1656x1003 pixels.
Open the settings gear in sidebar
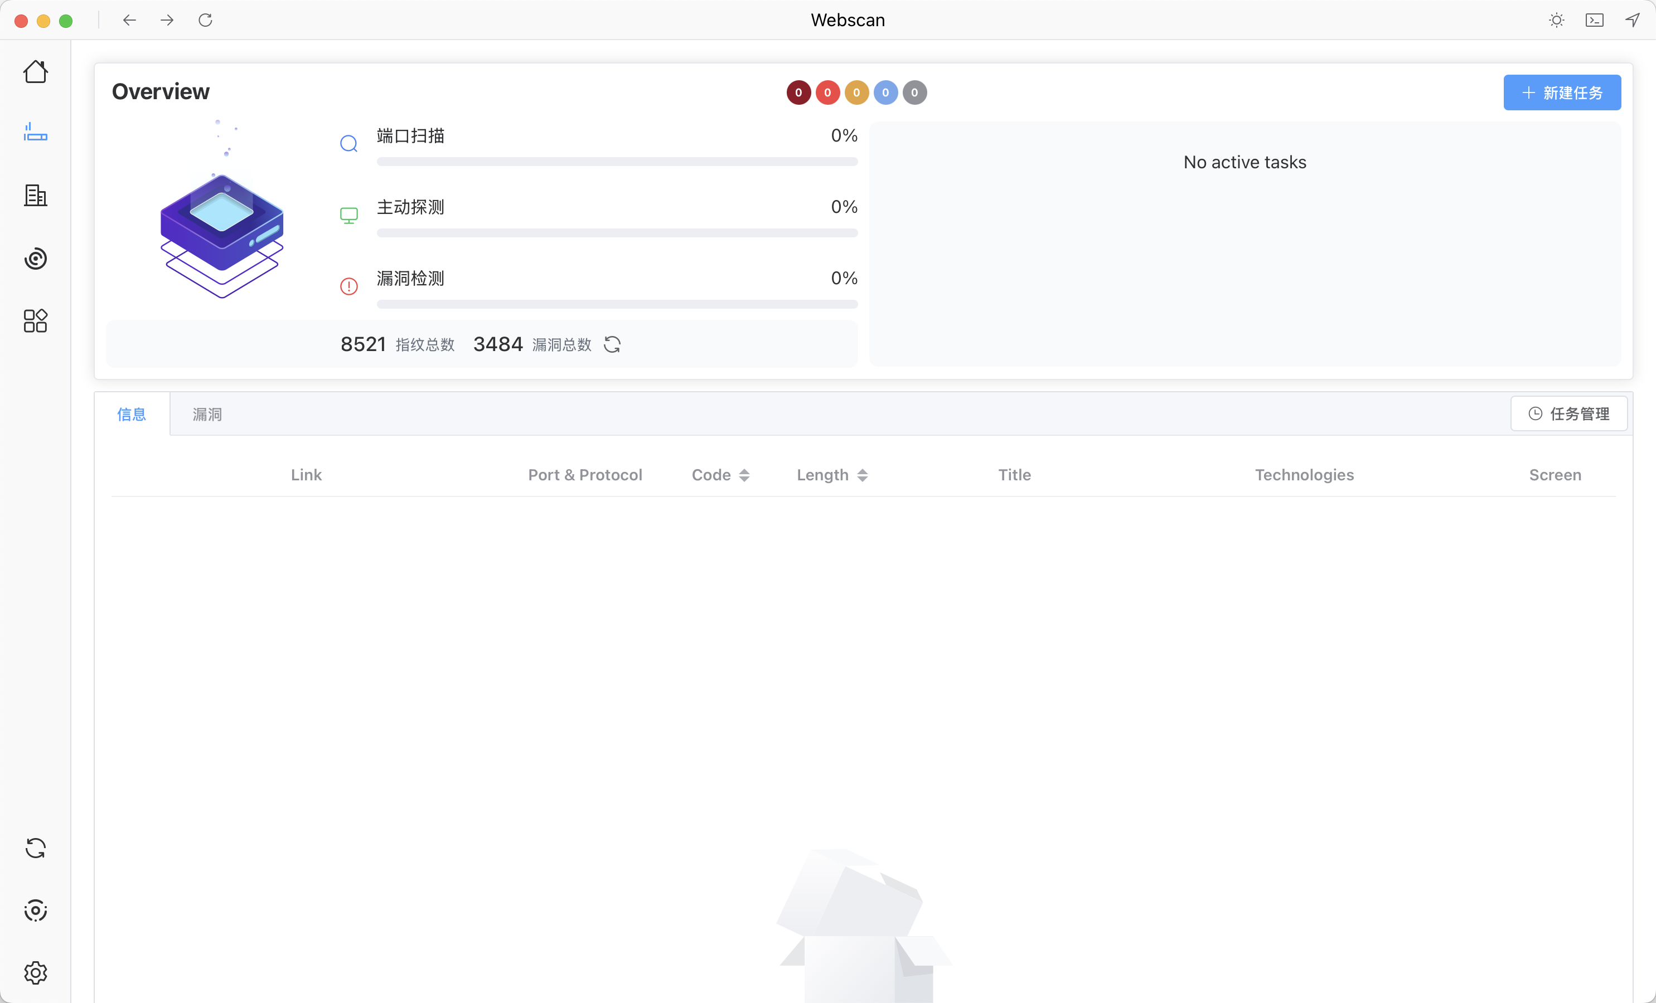point(35,972)
